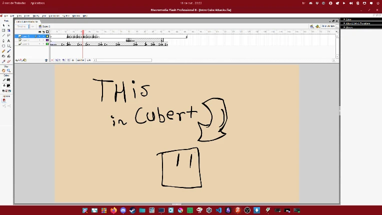Select the Lasso tool
Screen dimensions: 382x215
pyautogui.click(x=9, y=35)
